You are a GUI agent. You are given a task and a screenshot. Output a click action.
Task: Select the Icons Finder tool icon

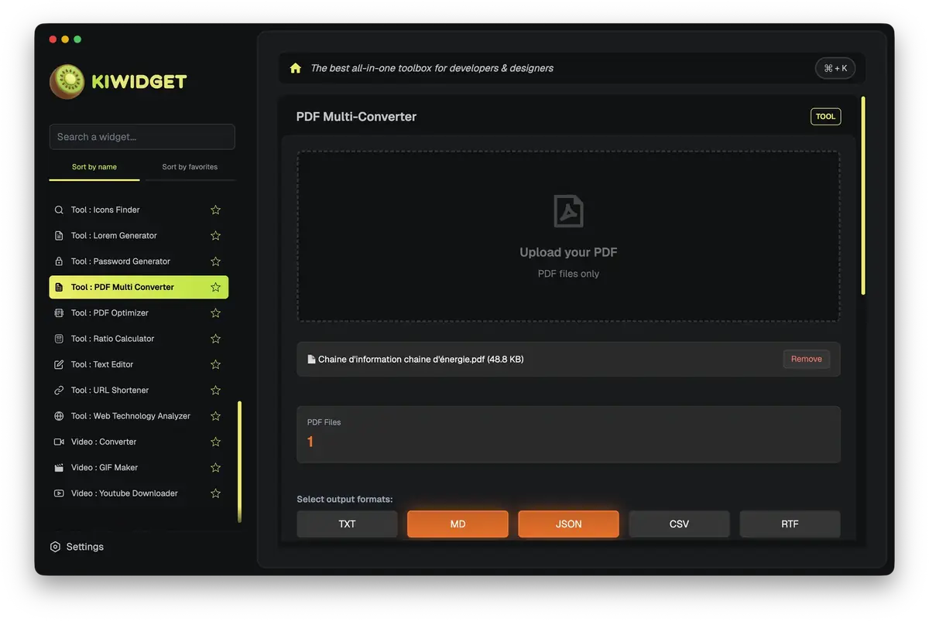click(58, 209)
